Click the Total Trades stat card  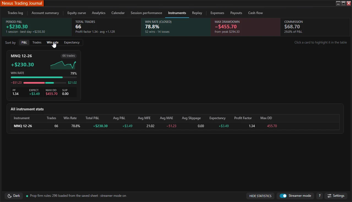106,27
